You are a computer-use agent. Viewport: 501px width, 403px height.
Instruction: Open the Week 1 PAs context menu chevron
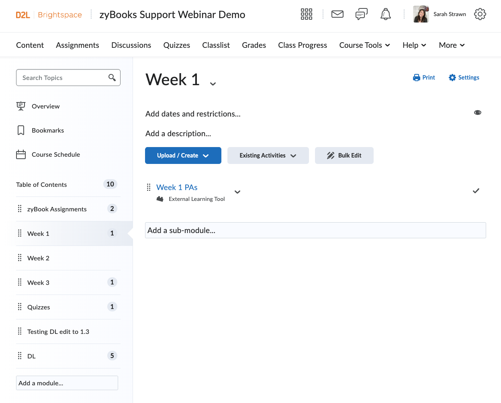[237, 192]
